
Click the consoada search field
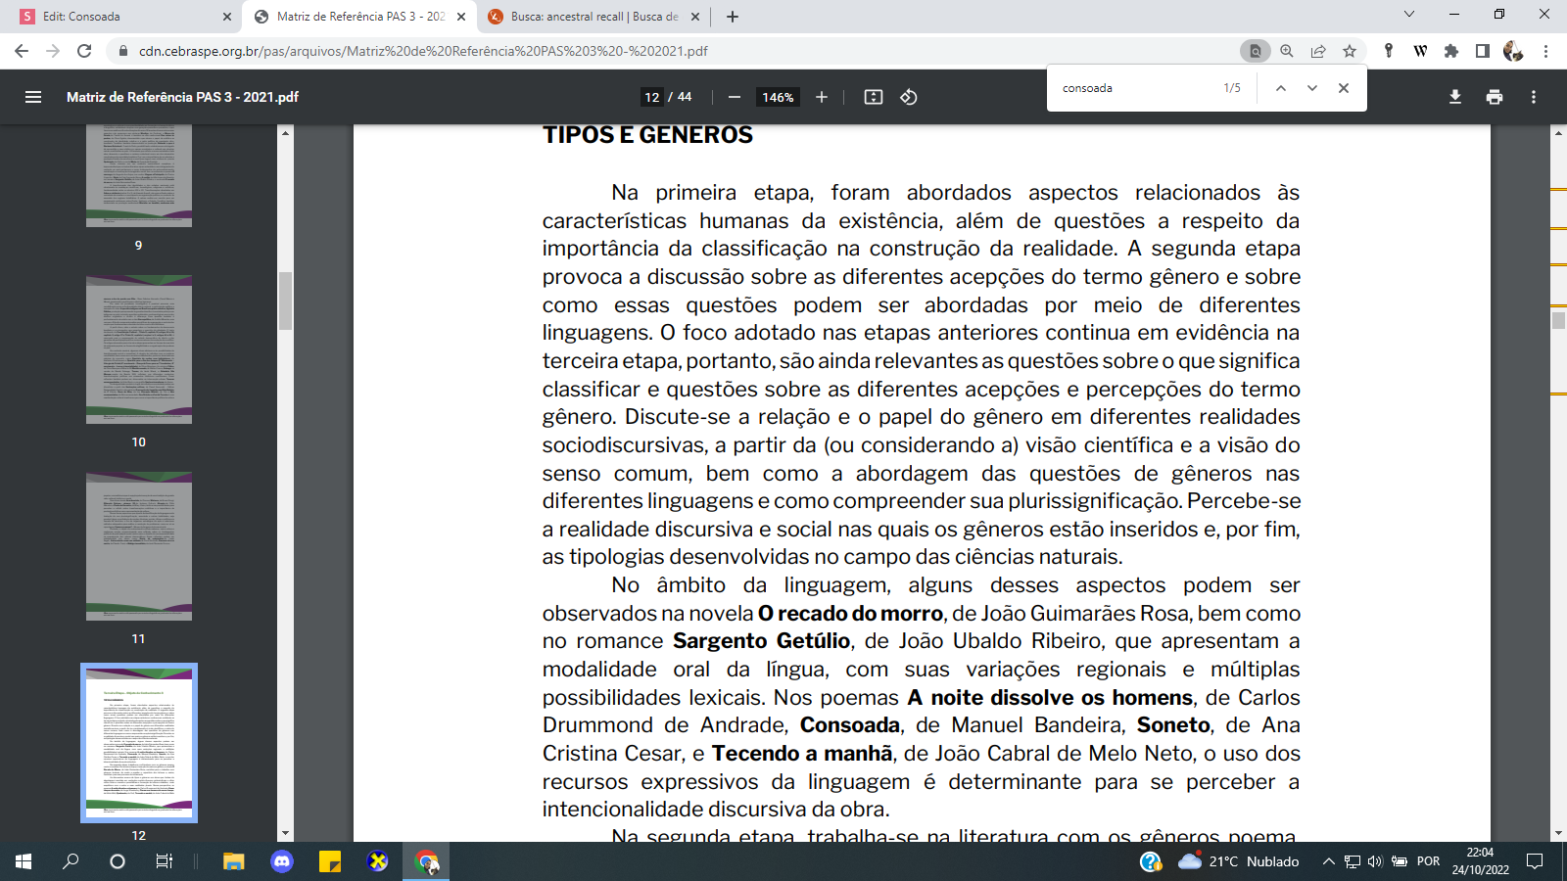(1136, 88)
